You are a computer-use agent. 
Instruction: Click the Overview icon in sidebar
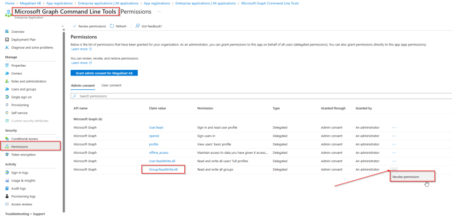click(x=7, y=31)
